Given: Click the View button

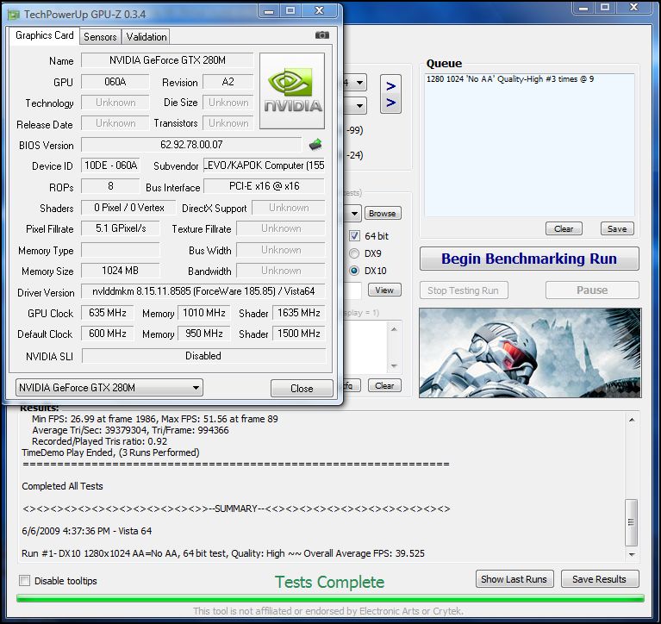Looking at the screenshot, I should [x=384, y=290].
